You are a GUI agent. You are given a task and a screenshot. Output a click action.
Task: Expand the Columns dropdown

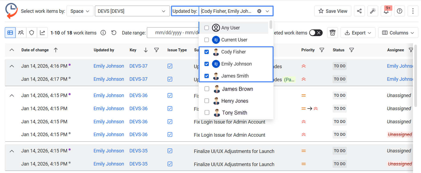pos(398,33)
